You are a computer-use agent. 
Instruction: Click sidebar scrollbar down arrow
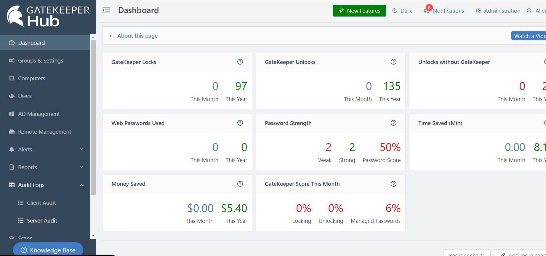(x=93, y=236)
